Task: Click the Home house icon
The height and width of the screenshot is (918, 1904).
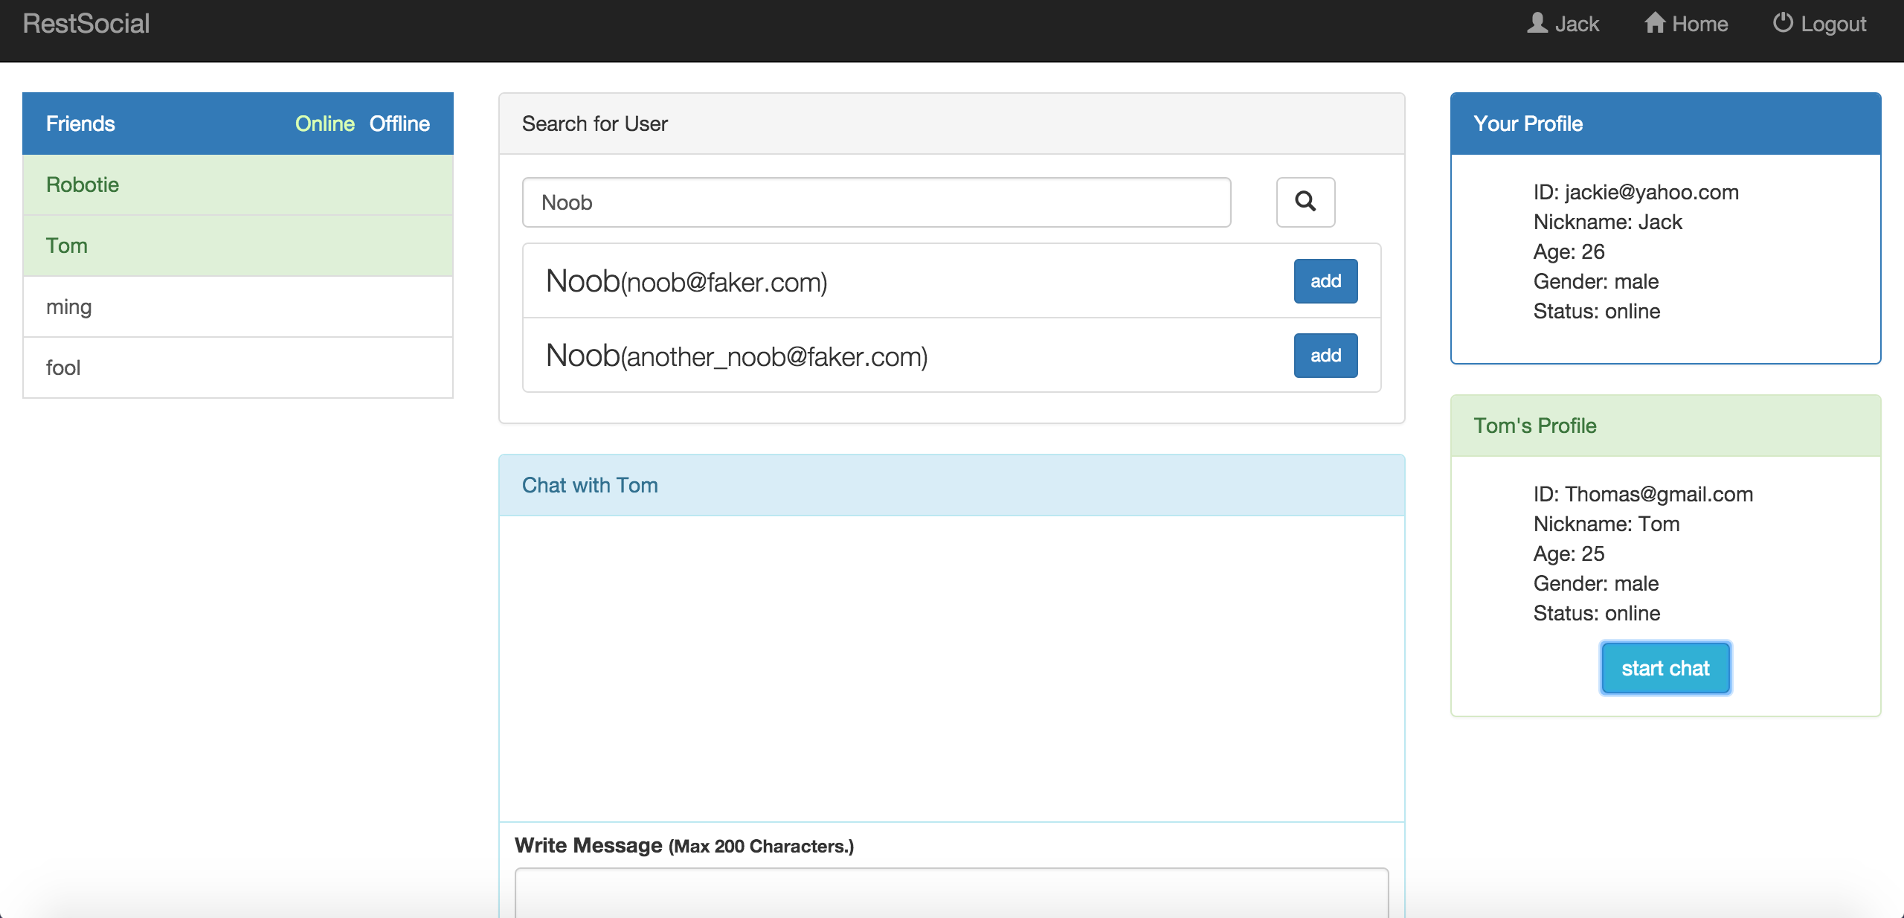Action: click(x=1654, y=23)
